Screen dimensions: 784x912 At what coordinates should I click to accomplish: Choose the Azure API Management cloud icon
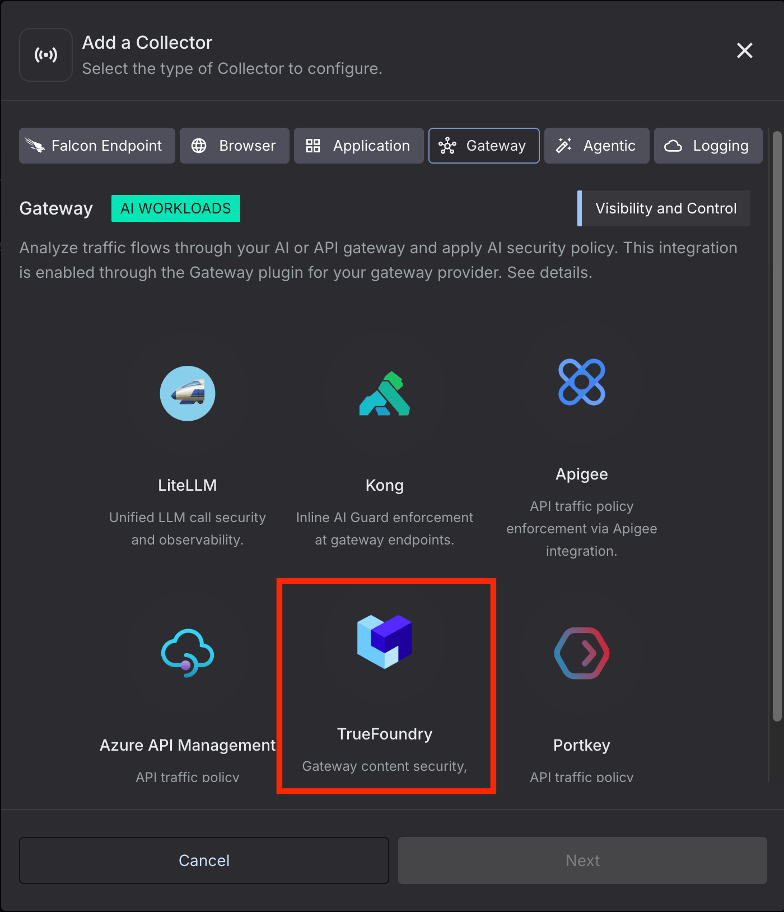click(x=188, y=653)
